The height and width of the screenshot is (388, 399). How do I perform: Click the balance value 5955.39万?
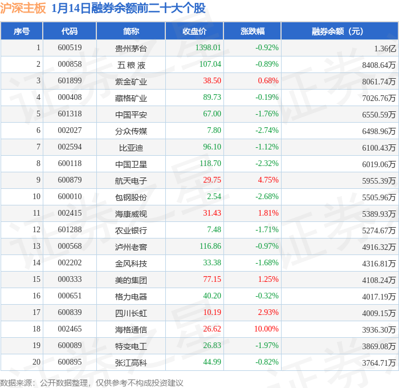point(379,181)
